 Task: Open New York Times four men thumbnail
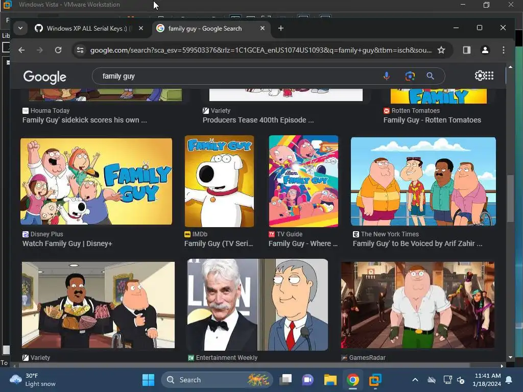tap(423, 181)
